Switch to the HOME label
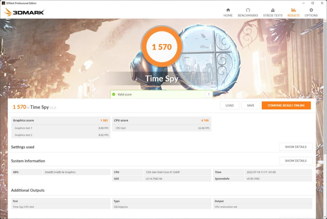This screenshot has width=327, height=219. 228,15
